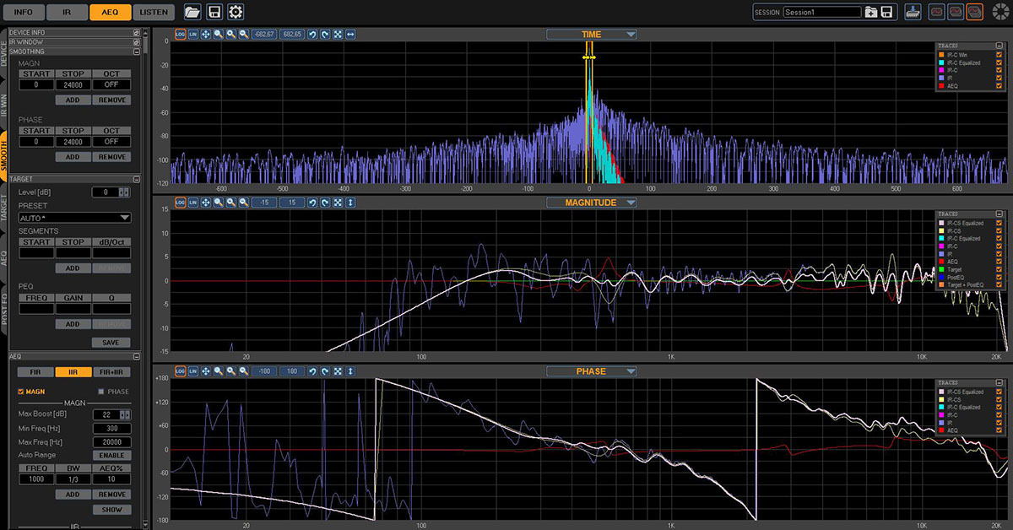This screenshot has width=1013, height=530.
Task: Open file using the top folder icon
Action: point(192,12)
